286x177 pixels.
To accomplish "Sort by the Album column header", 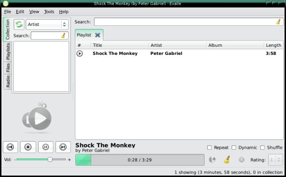I will pos(235,45).
